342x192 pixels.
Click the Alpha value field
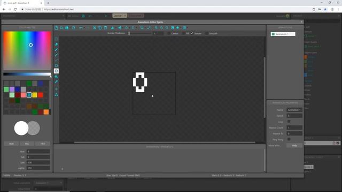38,168
